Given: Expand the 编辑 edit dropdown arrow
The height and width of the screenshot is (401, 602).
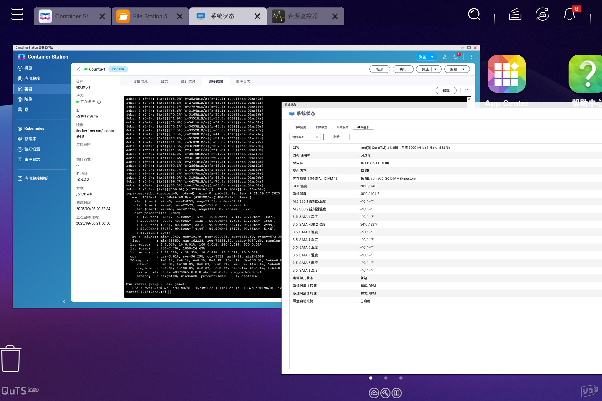Looking at the screenshot, I should [x=464, y=69].
